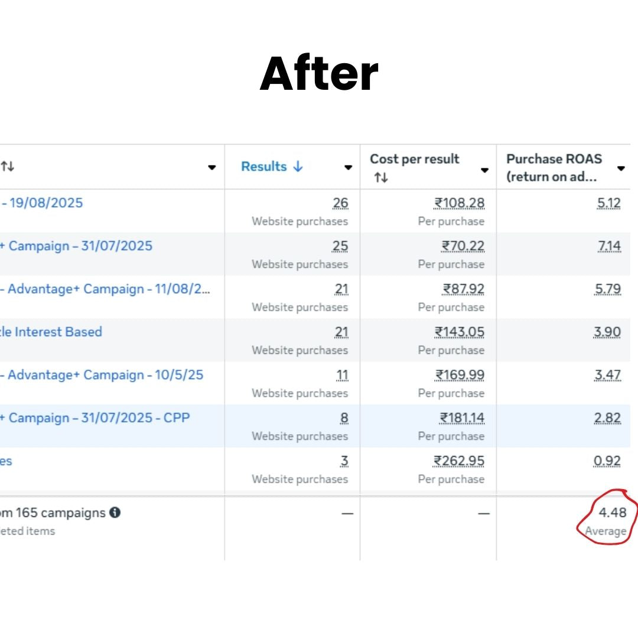Open the Advantage+ Campaign – 31/07/2025
Viewport: 638px width, 638px height.
[x=77, y=246]
